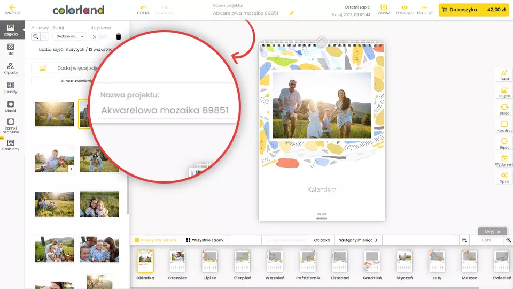Open Podgląd preview eye icon
This screenshot has width=513, height=289.
405,10
